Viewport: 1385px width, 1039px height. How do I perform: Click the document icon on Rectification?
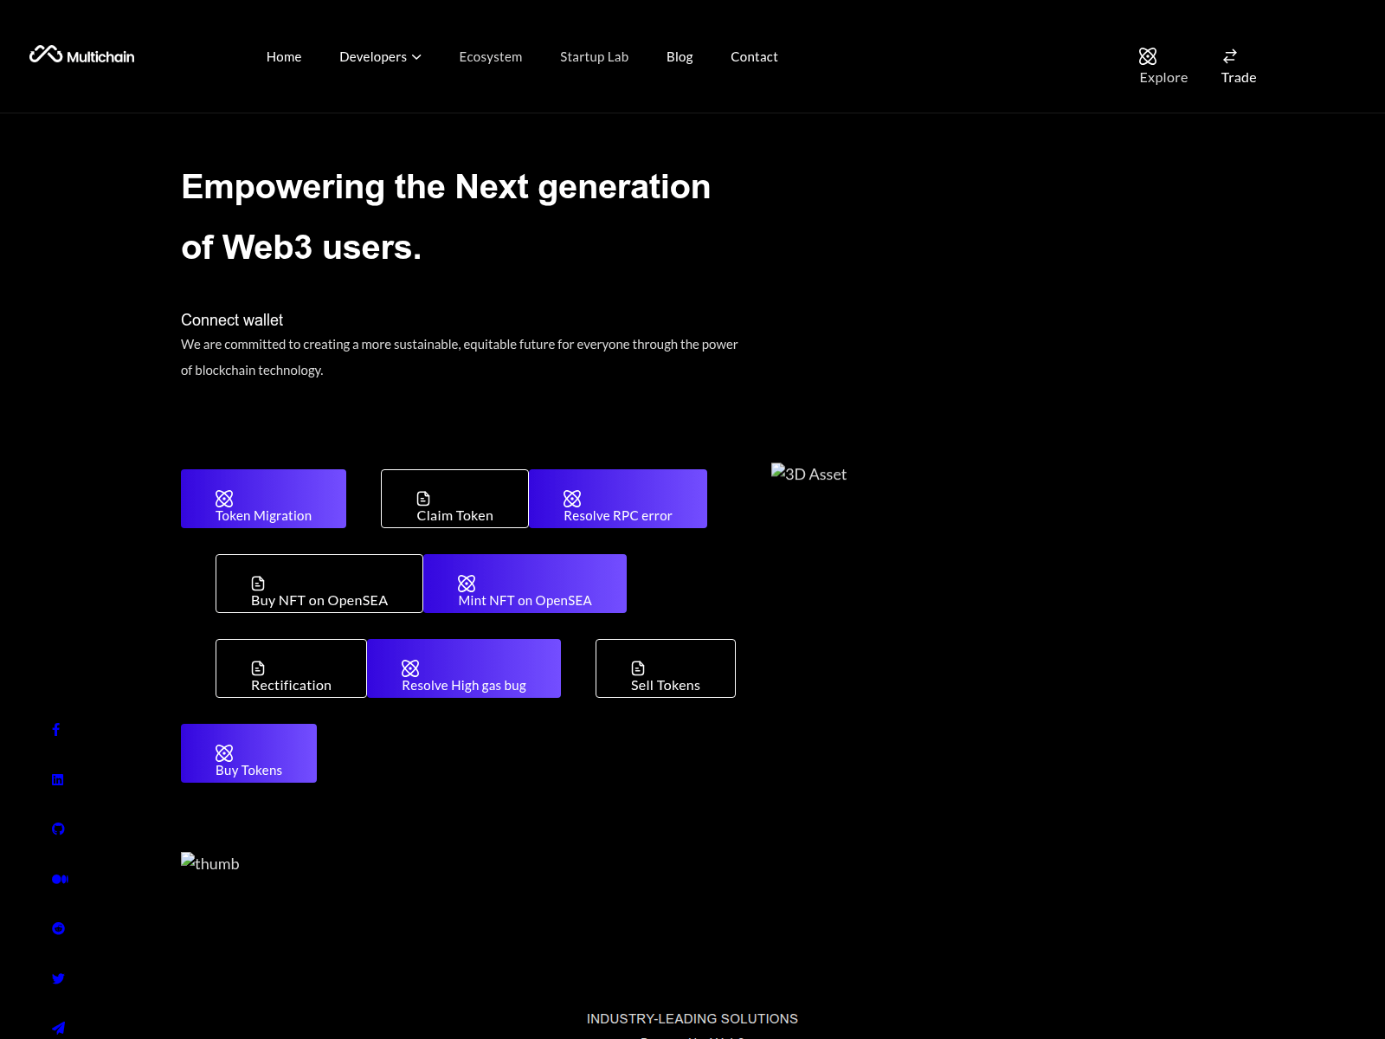point(258,668)
